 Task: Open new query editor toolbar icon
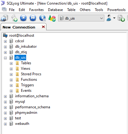14,18
